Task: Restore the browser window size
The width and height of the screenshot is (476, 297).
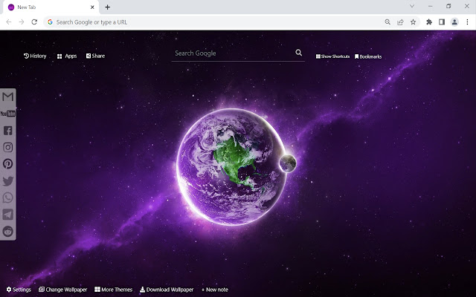Action: 448,6
